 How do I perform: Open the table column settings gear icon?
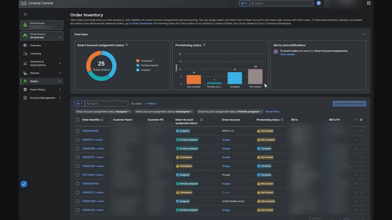(x=361, y=120)
